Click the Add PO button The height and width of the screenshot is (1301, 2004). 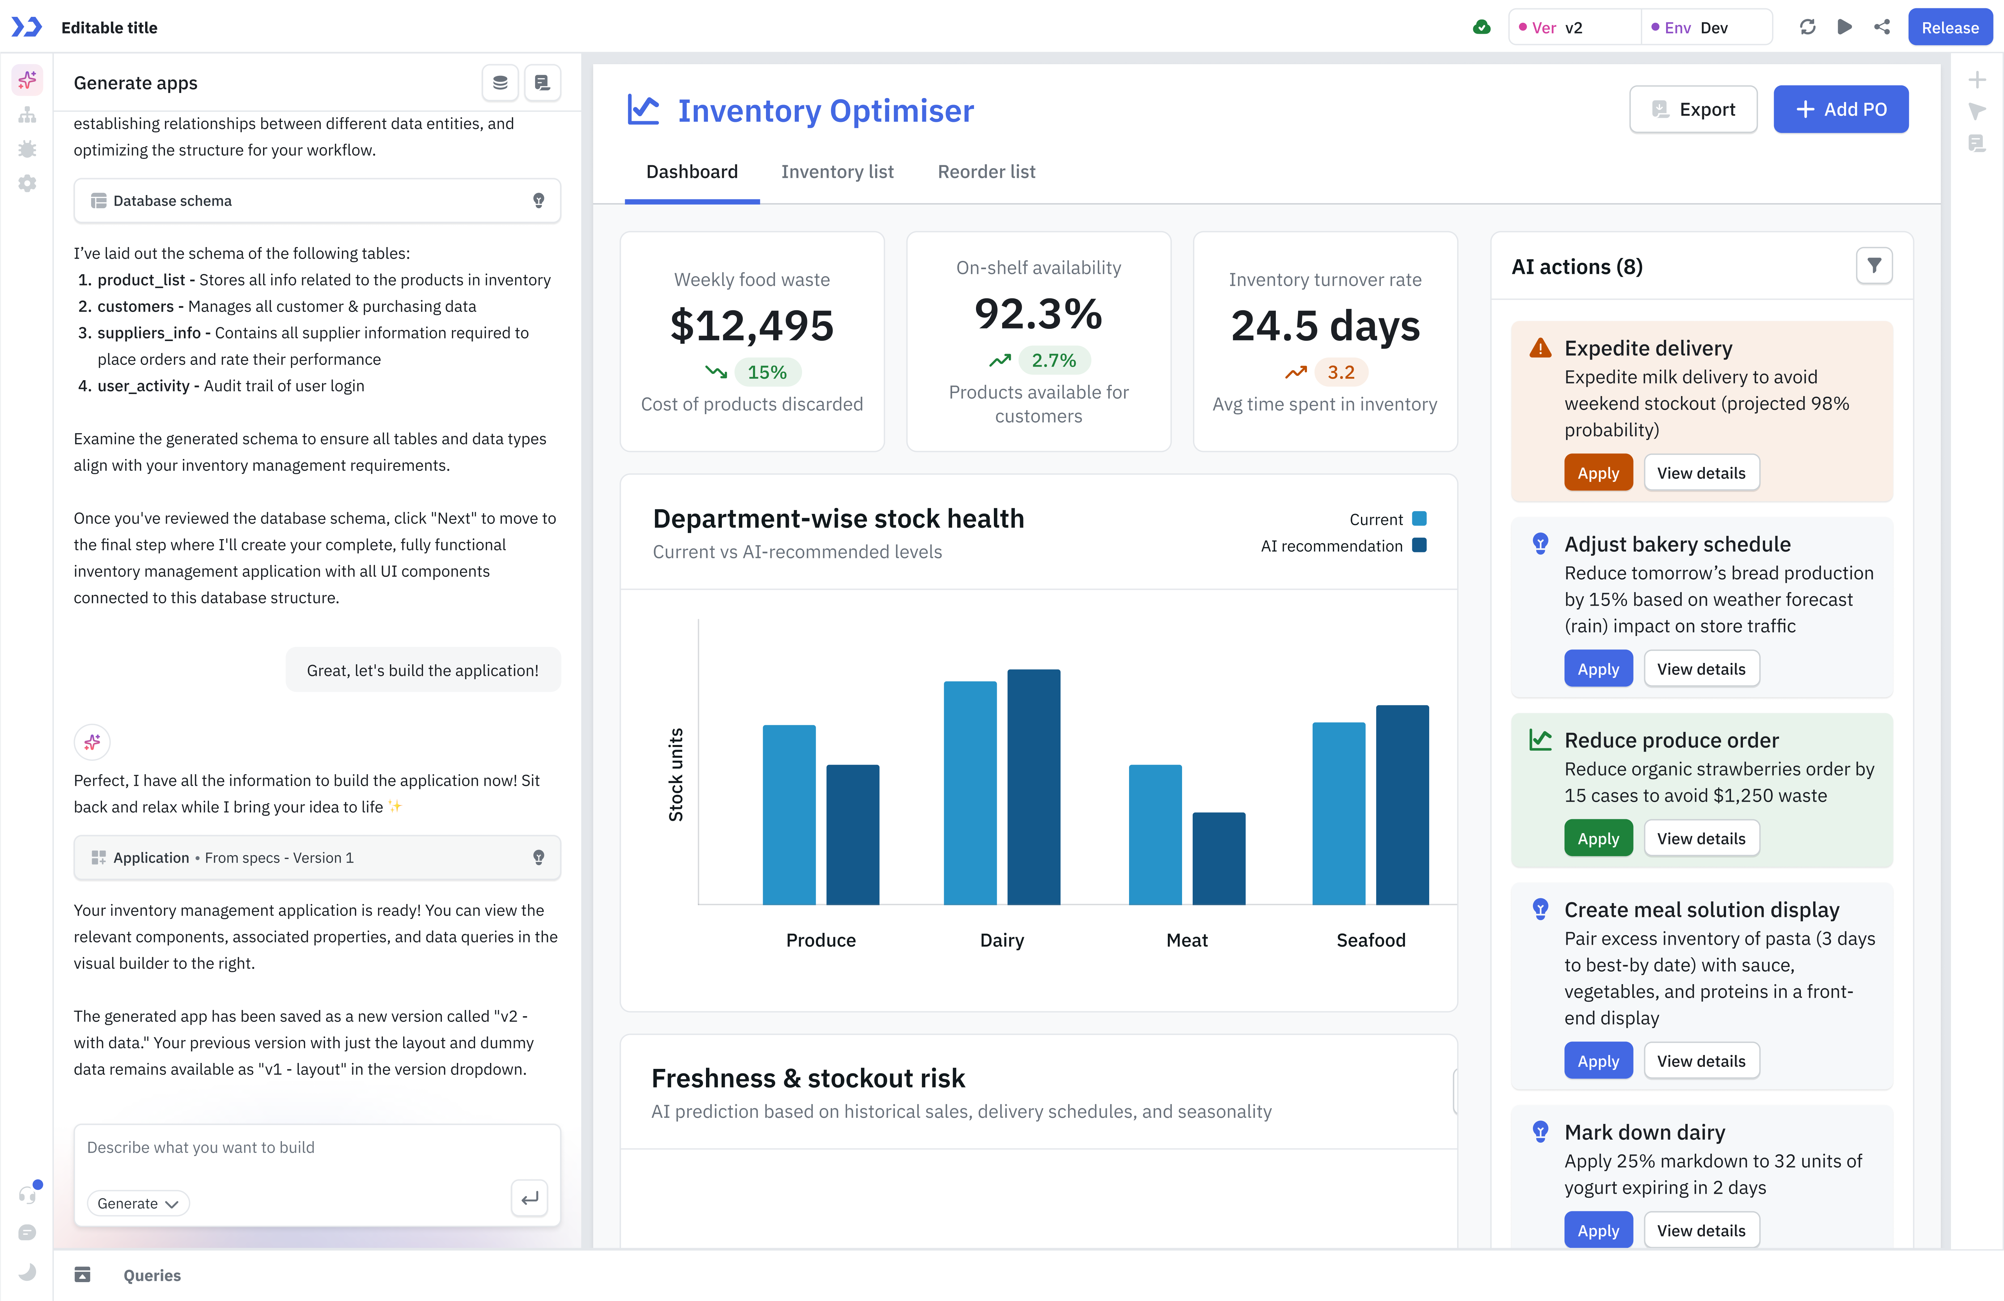tap(1841, 109)
